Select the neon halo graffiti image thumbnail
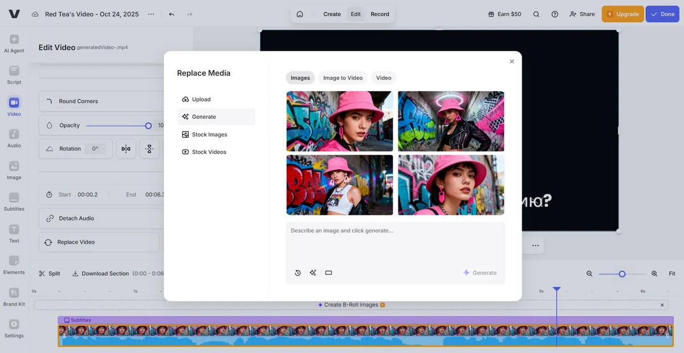684x353 pixels. tap(451, 121)
